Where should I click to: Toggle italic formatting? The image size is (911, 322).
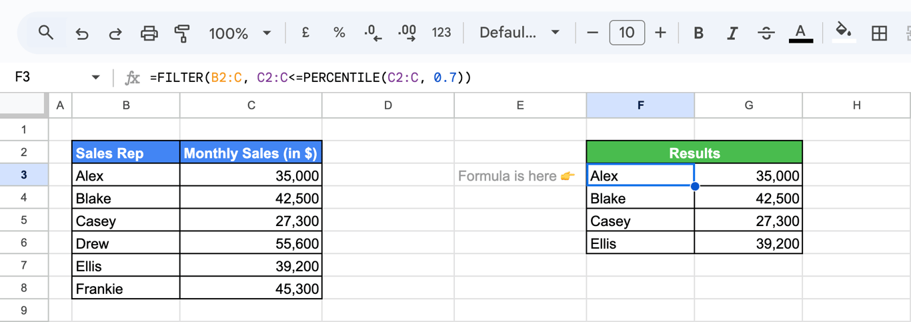coord(732,33)
